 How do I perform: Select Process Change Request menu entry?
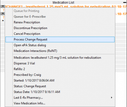(60, 40)
